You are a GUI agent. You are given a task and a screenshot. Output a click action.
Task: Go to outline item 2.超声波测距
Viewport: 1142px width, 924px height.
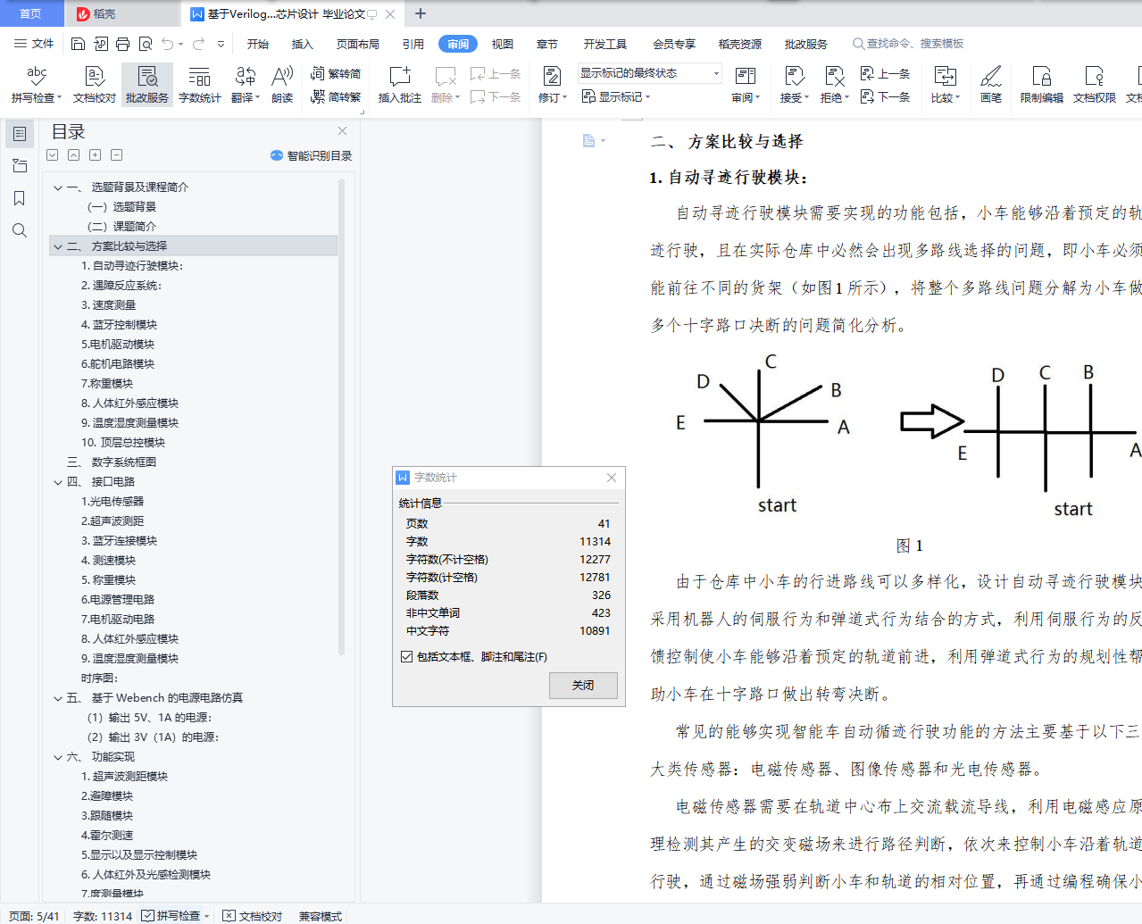coord(113,521)
